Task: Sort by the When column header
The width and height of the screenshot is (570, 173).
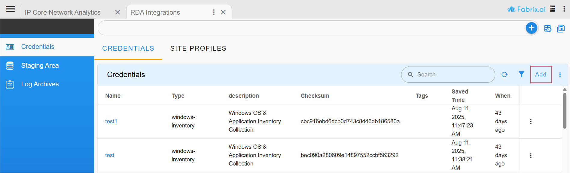Action: click(x=503, y=96)
